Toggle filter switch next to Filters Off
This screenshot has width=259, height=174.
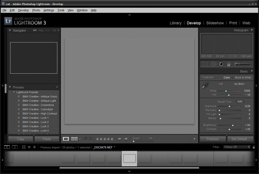(x=254, y=147)
